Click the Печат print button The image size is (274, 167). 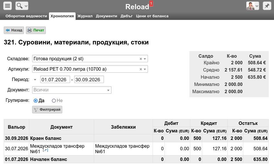click(36, 30)
